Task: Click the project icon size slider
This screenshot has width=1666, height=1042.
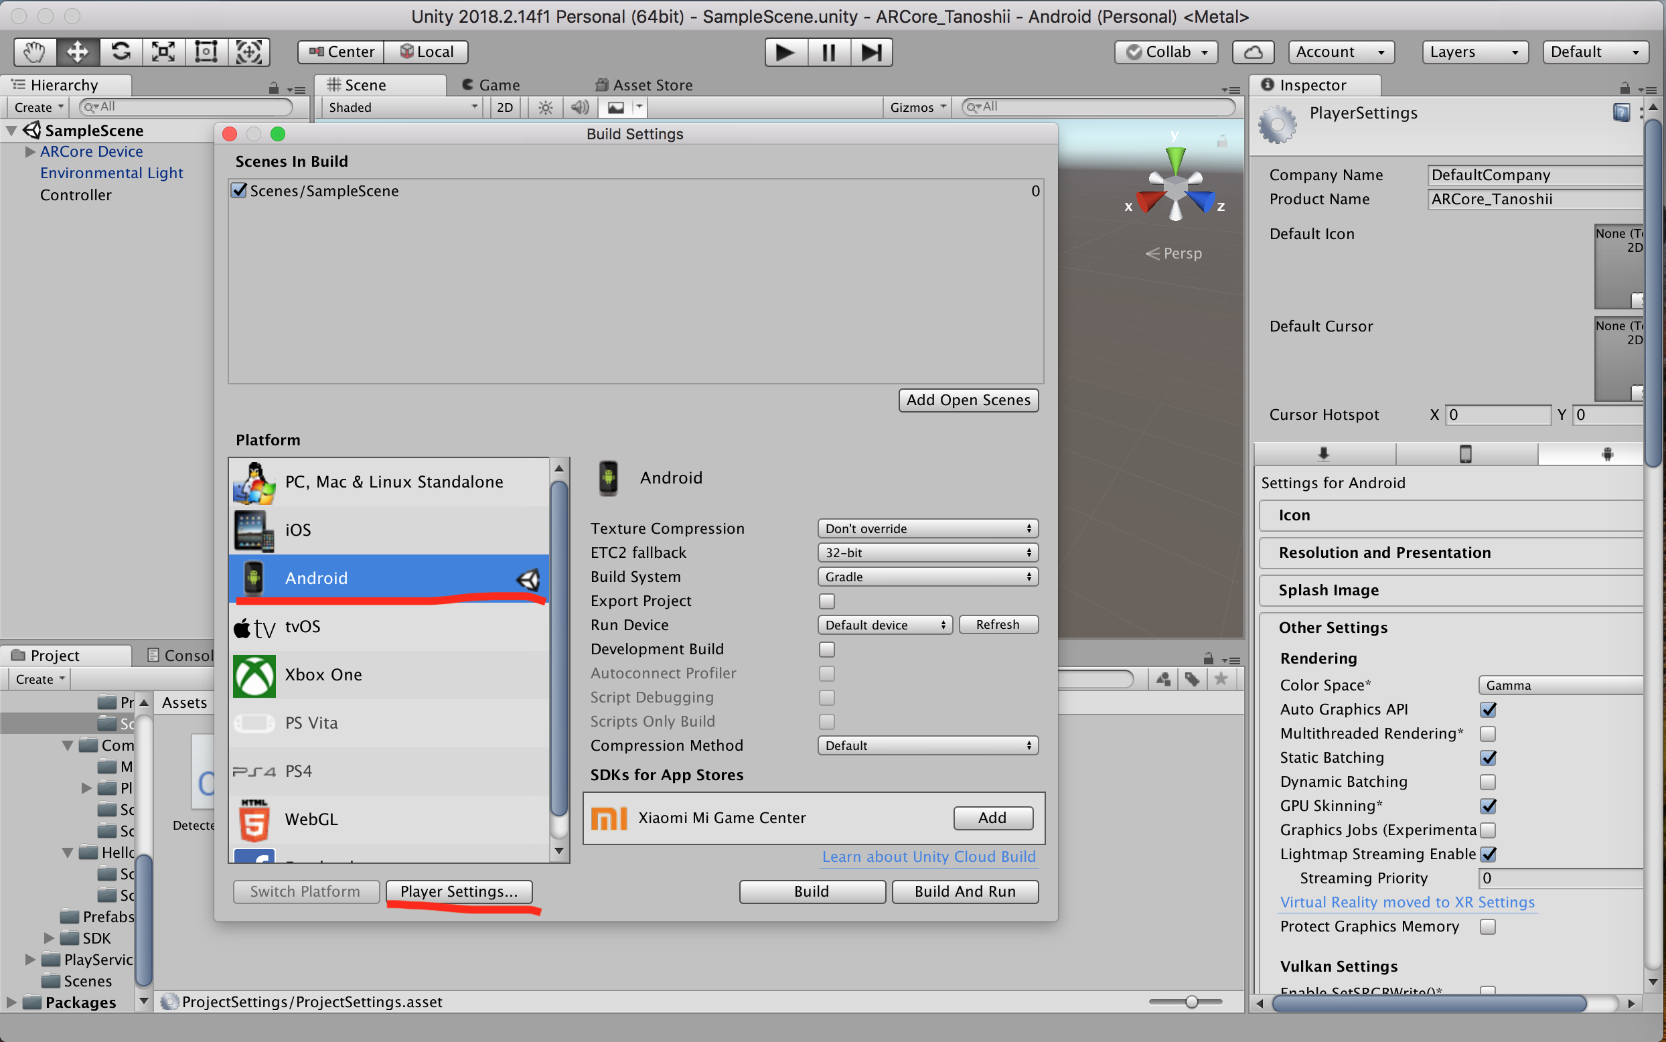Action: (x=1191, y=1001)
